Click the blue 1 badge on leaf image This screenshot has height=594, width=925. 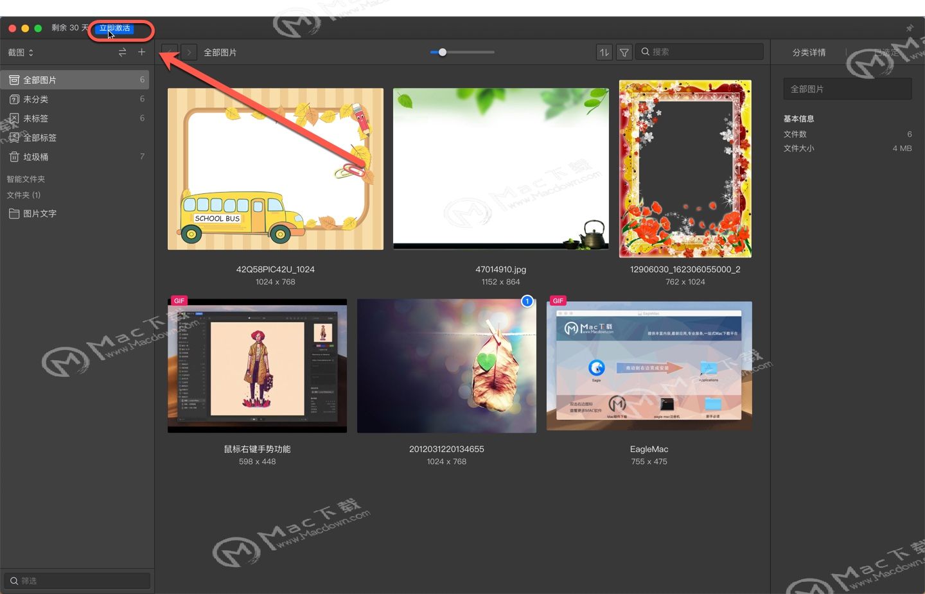pos(527,301)
